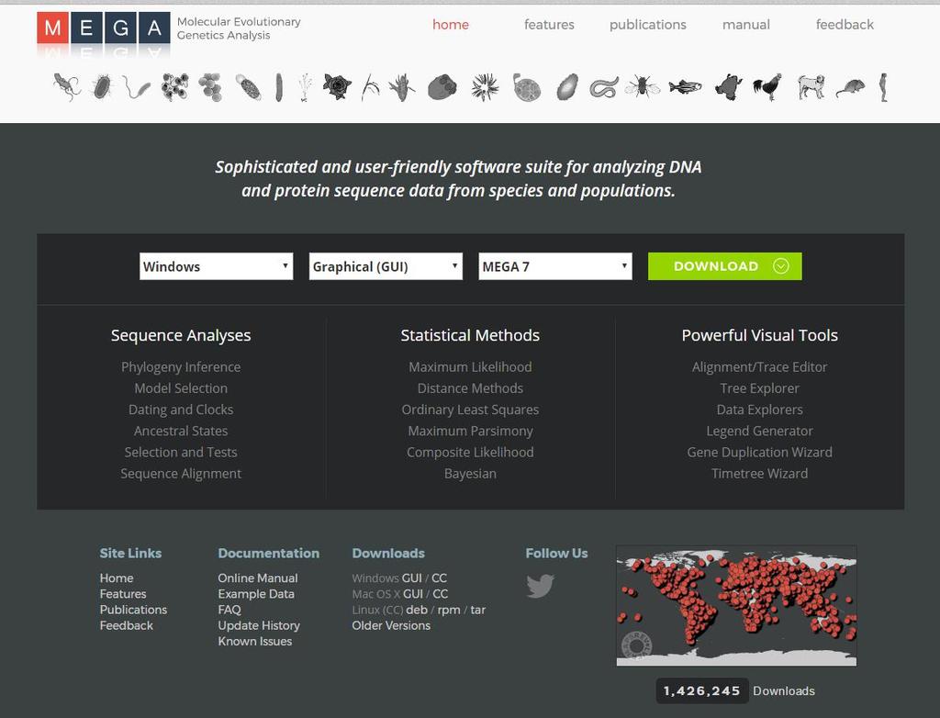Click the thin rod-shaped bacillus icon
940x718 pixels.
click(279, 87)
